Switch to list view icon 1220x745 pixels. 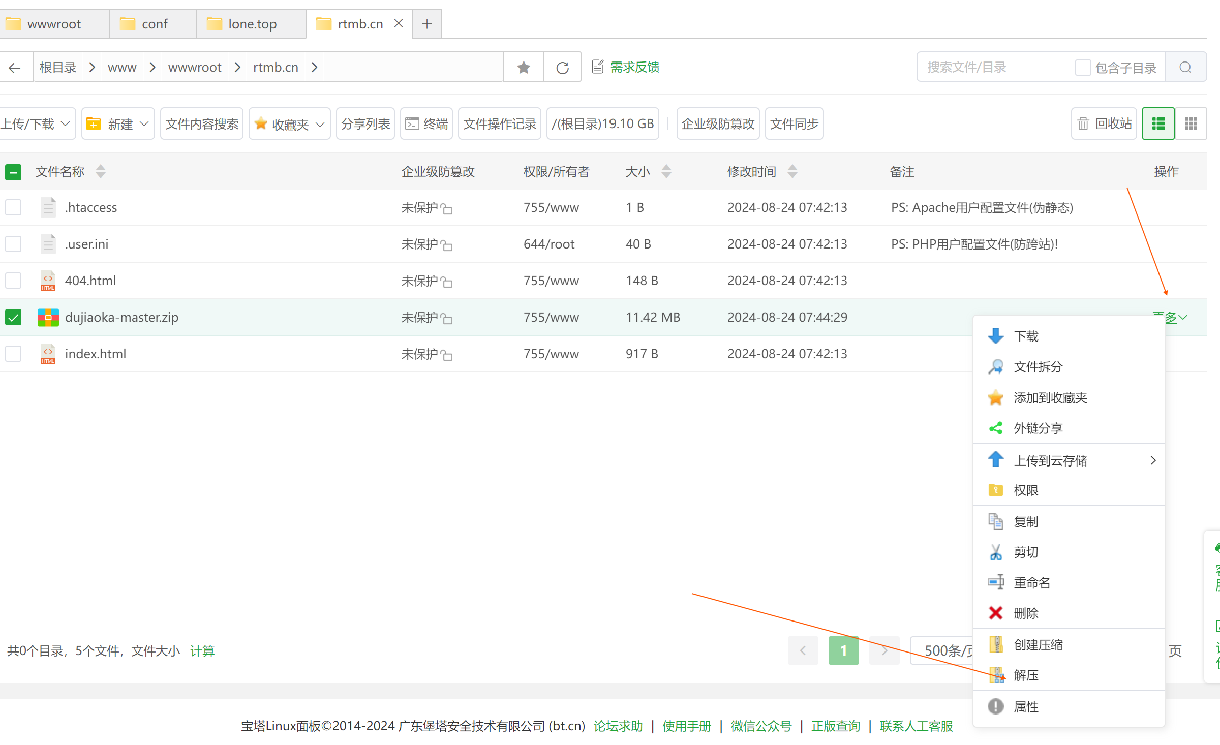[1158, 123]
